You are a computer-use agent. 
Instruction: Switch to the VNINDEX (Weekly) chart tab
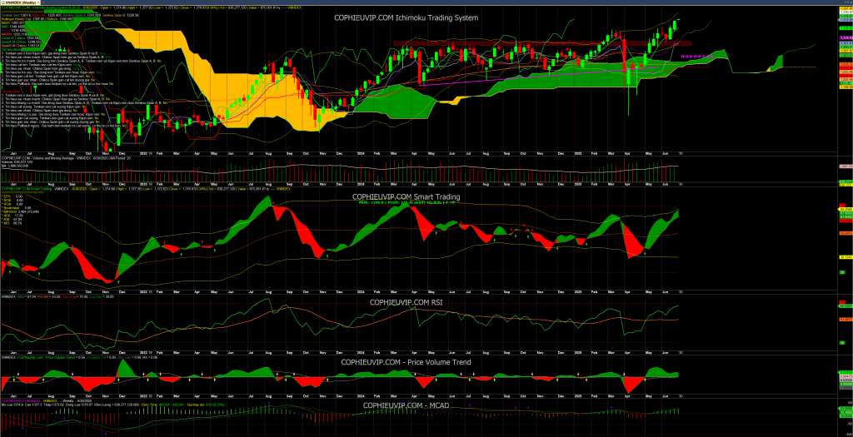click(21, 2)
